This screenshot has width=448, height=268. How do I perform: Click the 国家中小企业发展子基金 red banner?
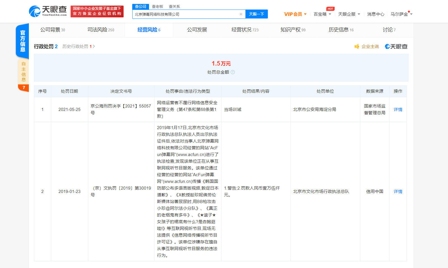pyautogui.click(x=97, y=11)
